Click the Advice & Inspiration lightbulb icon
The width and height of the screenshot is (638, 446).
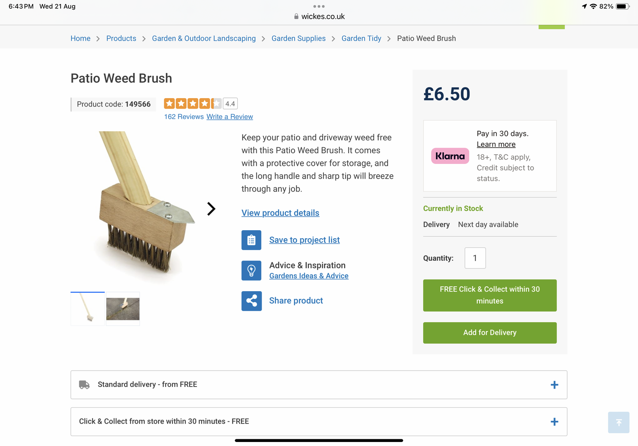click(x=251, y=270)
